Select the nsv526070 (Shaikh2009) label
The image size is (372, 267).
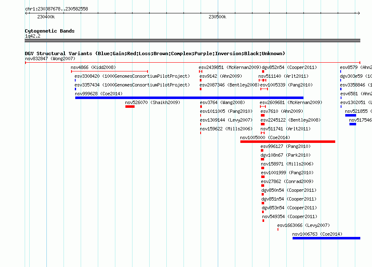[153, 102]
